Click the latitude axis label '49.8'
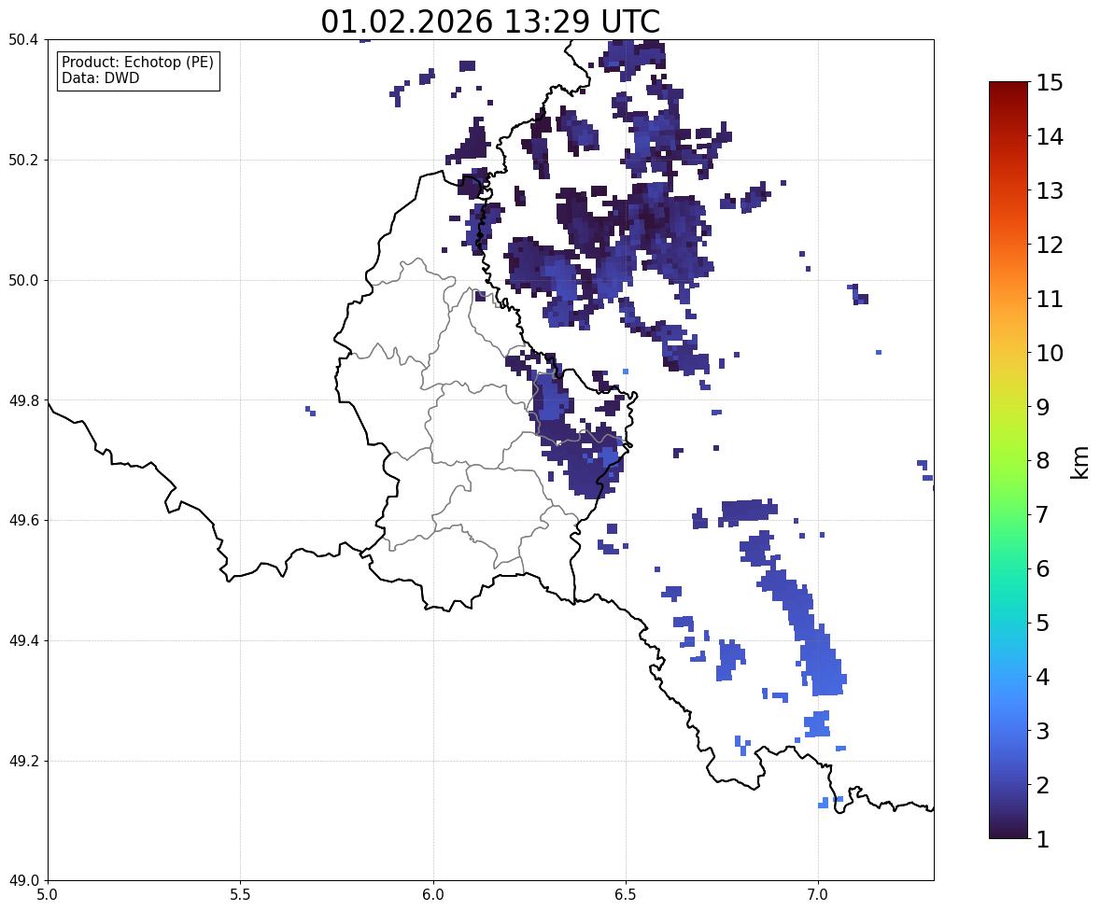The image size is (1100, 911). click(23, 400)
